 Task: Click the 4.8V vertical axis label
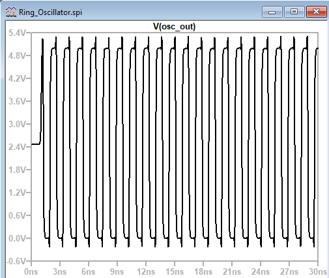click(x=17, y=56)
